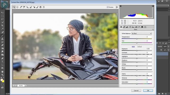This screenshot has height=95, width=170.
Task: Click the Exposure slider handle
Action: (137, 50)
